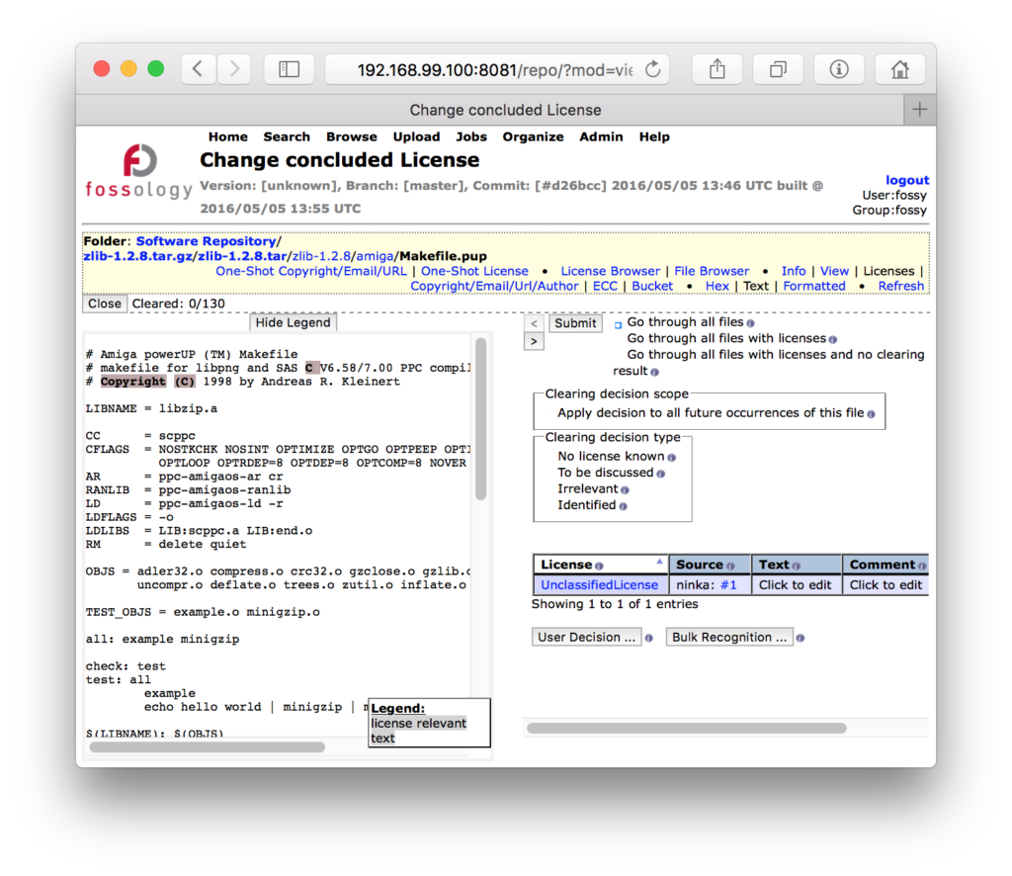1012x876 pixels.
Task: Sort the table by License column arrow
Action: (x=659, y=561)
